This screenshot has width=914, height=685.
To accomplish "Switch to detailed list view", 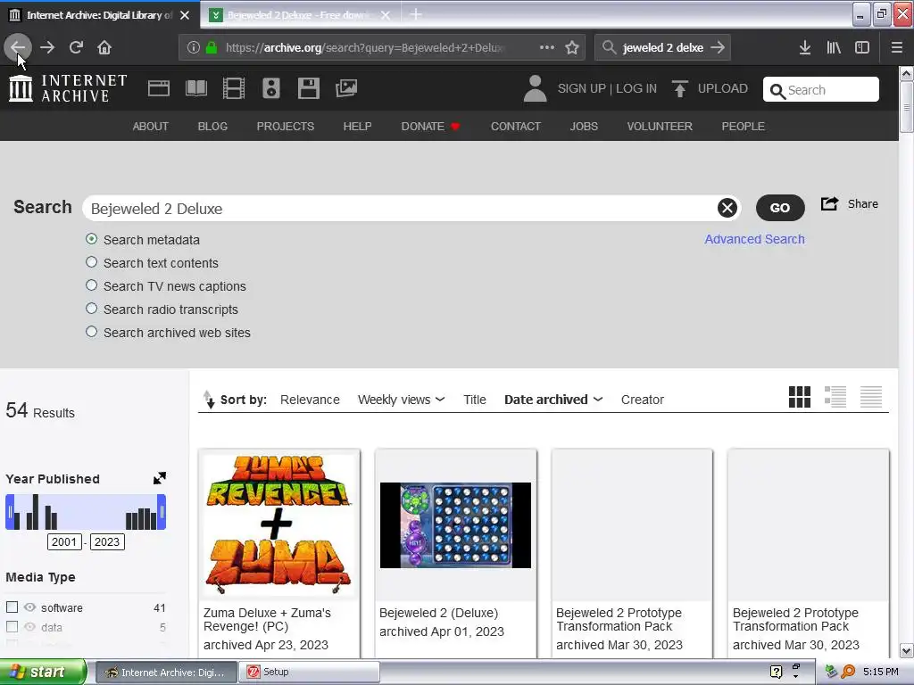I will click(x=835, y=397).
